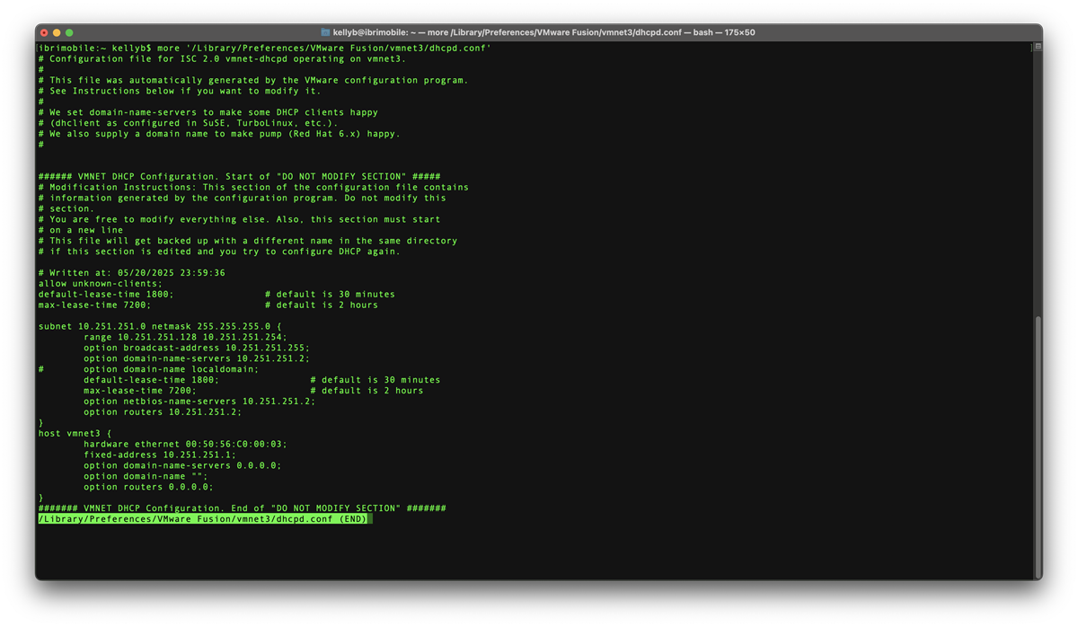Viewport: 1078px width, 627px height.
Task: Click the line "# Configuration file for ISC 2.0 vmnet-dhcpd"
Action: pos(222,59)
